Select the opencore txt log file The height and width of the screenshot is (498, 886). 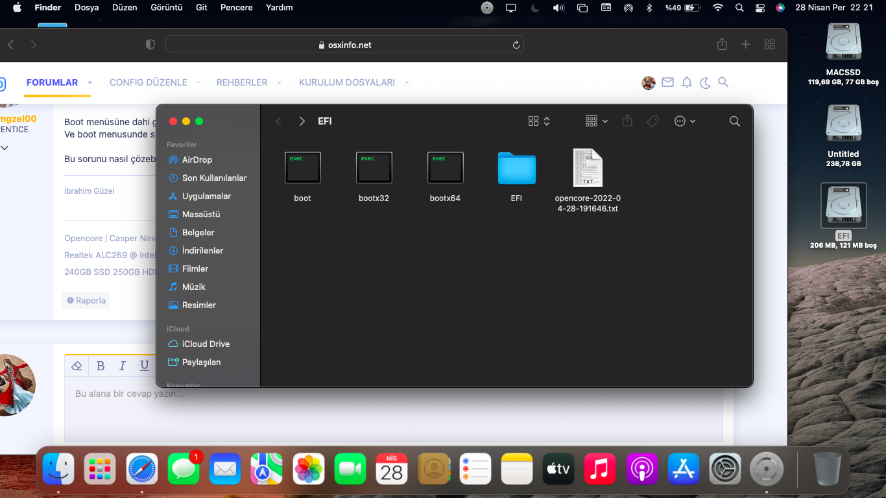click(x=588, y=169)
